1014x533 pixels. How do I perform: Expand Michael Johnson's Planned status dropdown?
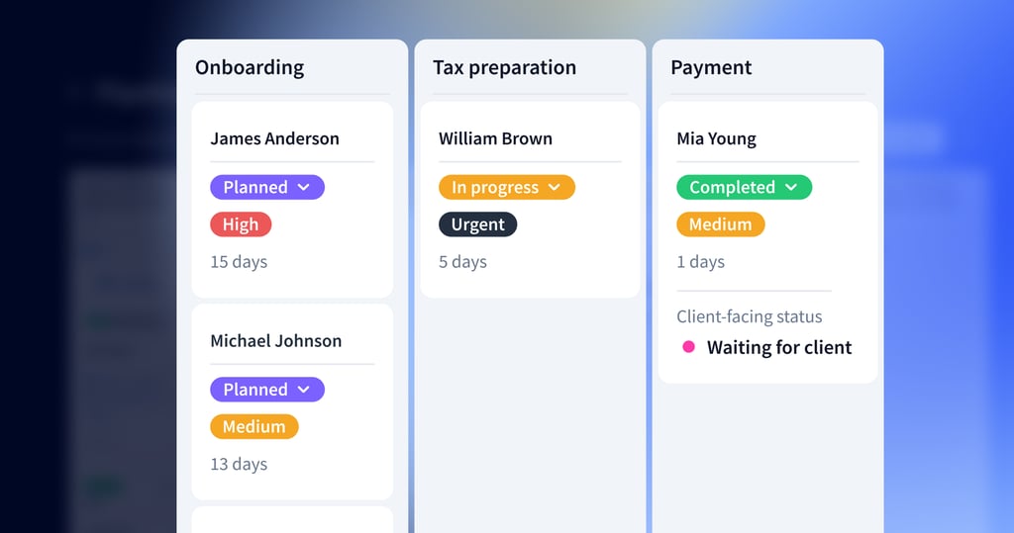point(266,390)
